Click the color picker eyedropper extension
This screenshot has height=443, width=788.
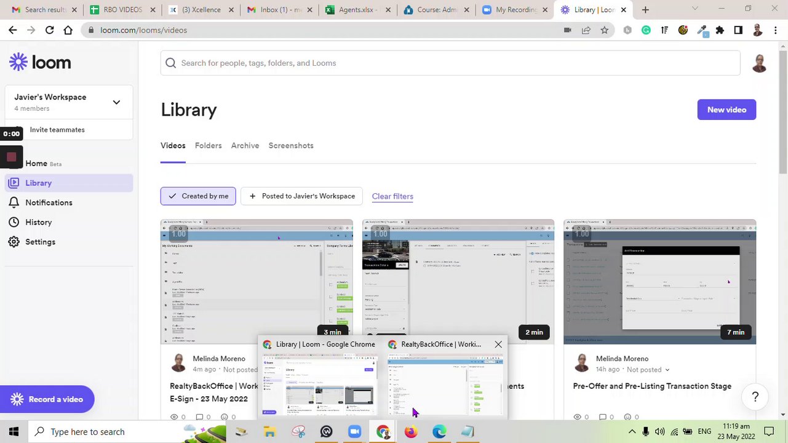[x=702, y=30]
